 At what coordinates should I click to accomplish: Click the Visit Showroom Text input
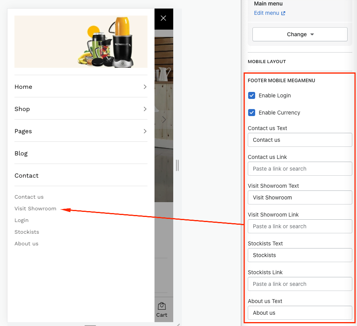[300, 197]
